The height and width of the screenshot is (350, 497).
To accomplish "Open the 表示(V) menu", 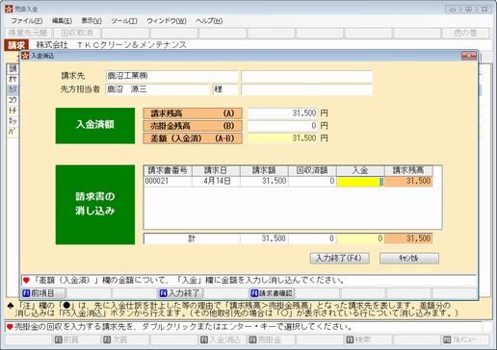I will pyautogui.click(x=92, y=21).
